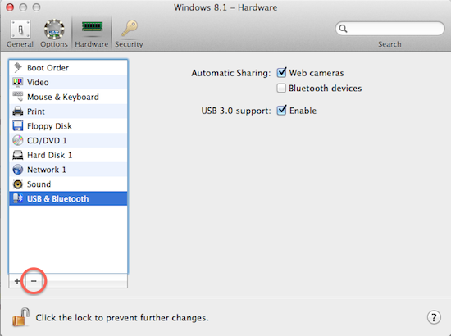This screenshot has height=336, width=451.
Task: Click into the Search field
Action: 389,29
